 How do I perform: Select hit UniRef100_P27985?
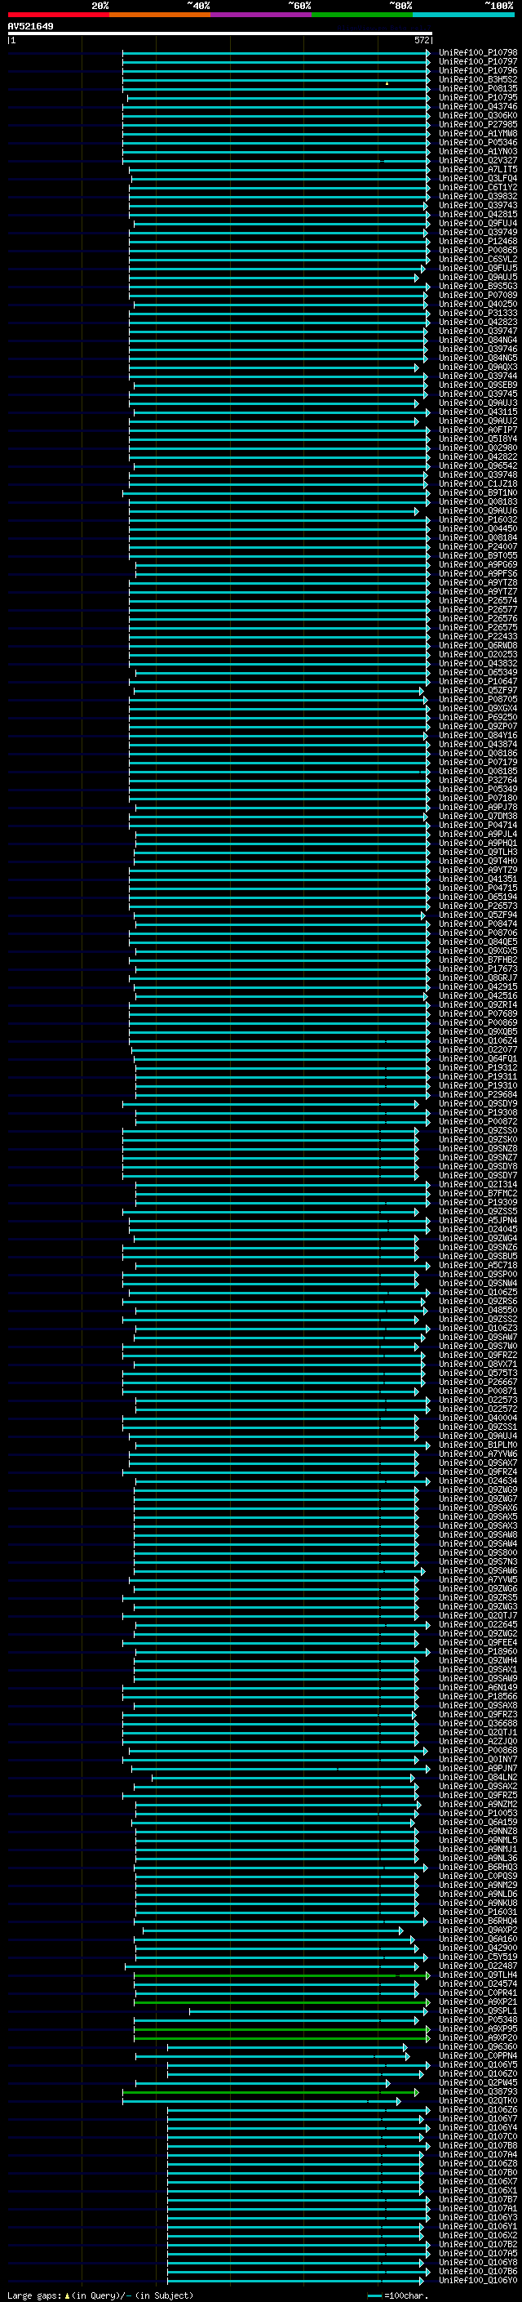point(478,124)
